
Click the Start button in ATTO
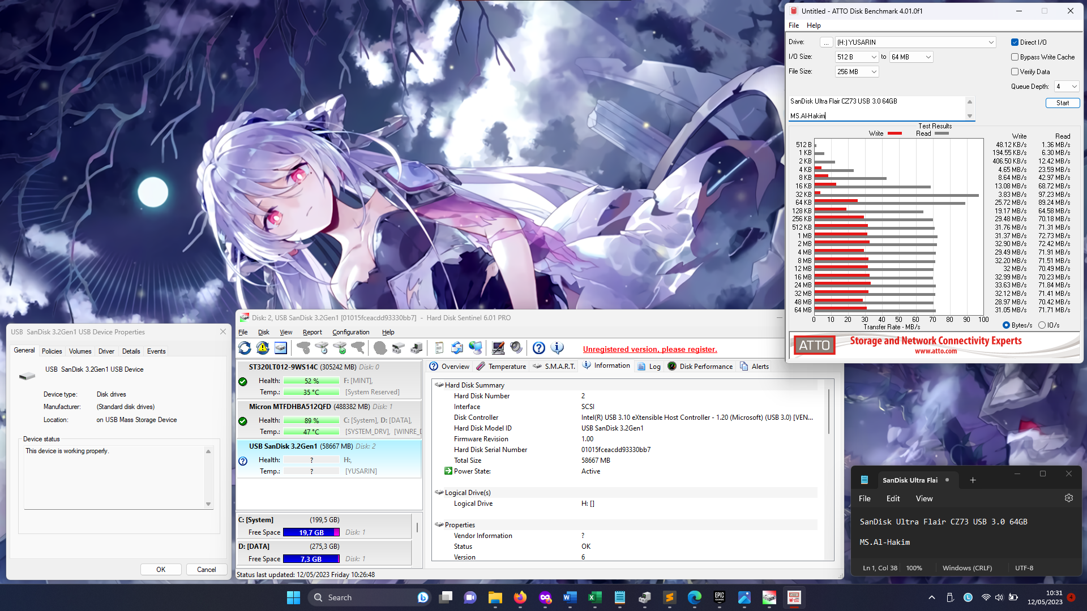1063,103
